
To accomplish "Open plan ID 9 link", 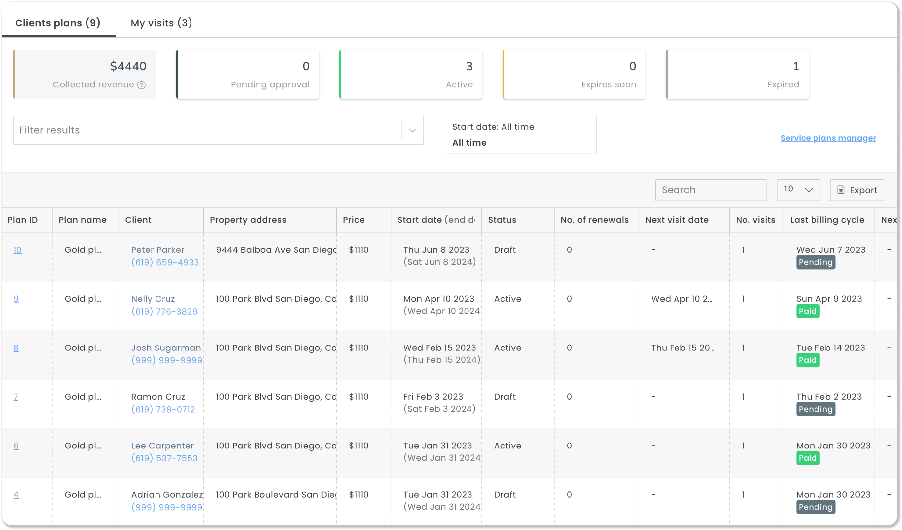I will 16,299.
